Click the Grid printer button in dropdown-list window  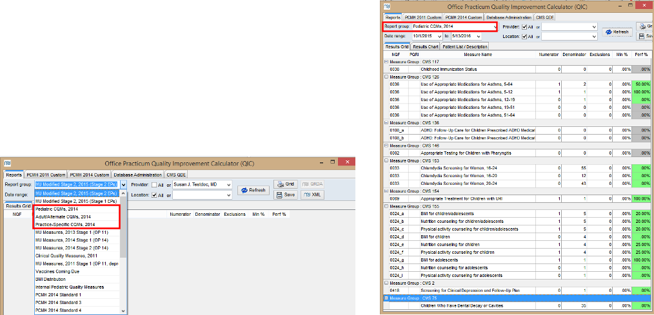coord(286,185)
